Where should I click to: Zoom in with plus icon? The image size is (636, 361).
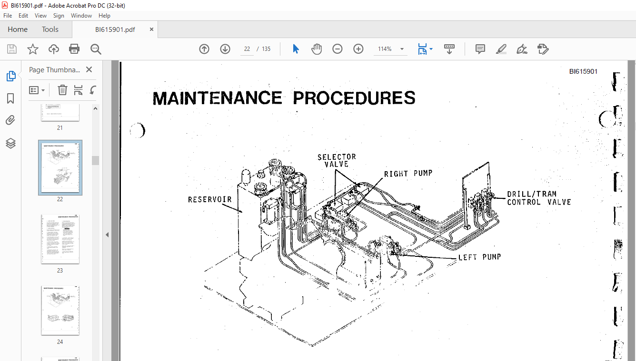click(x=358, y=49)
